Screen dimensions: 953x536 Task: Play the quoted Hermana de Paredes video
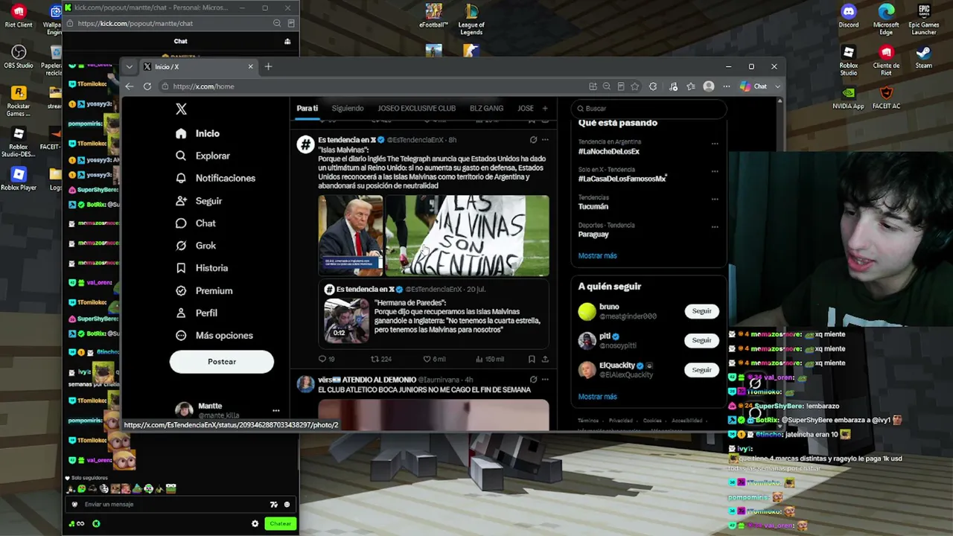[x=345, y=320]
